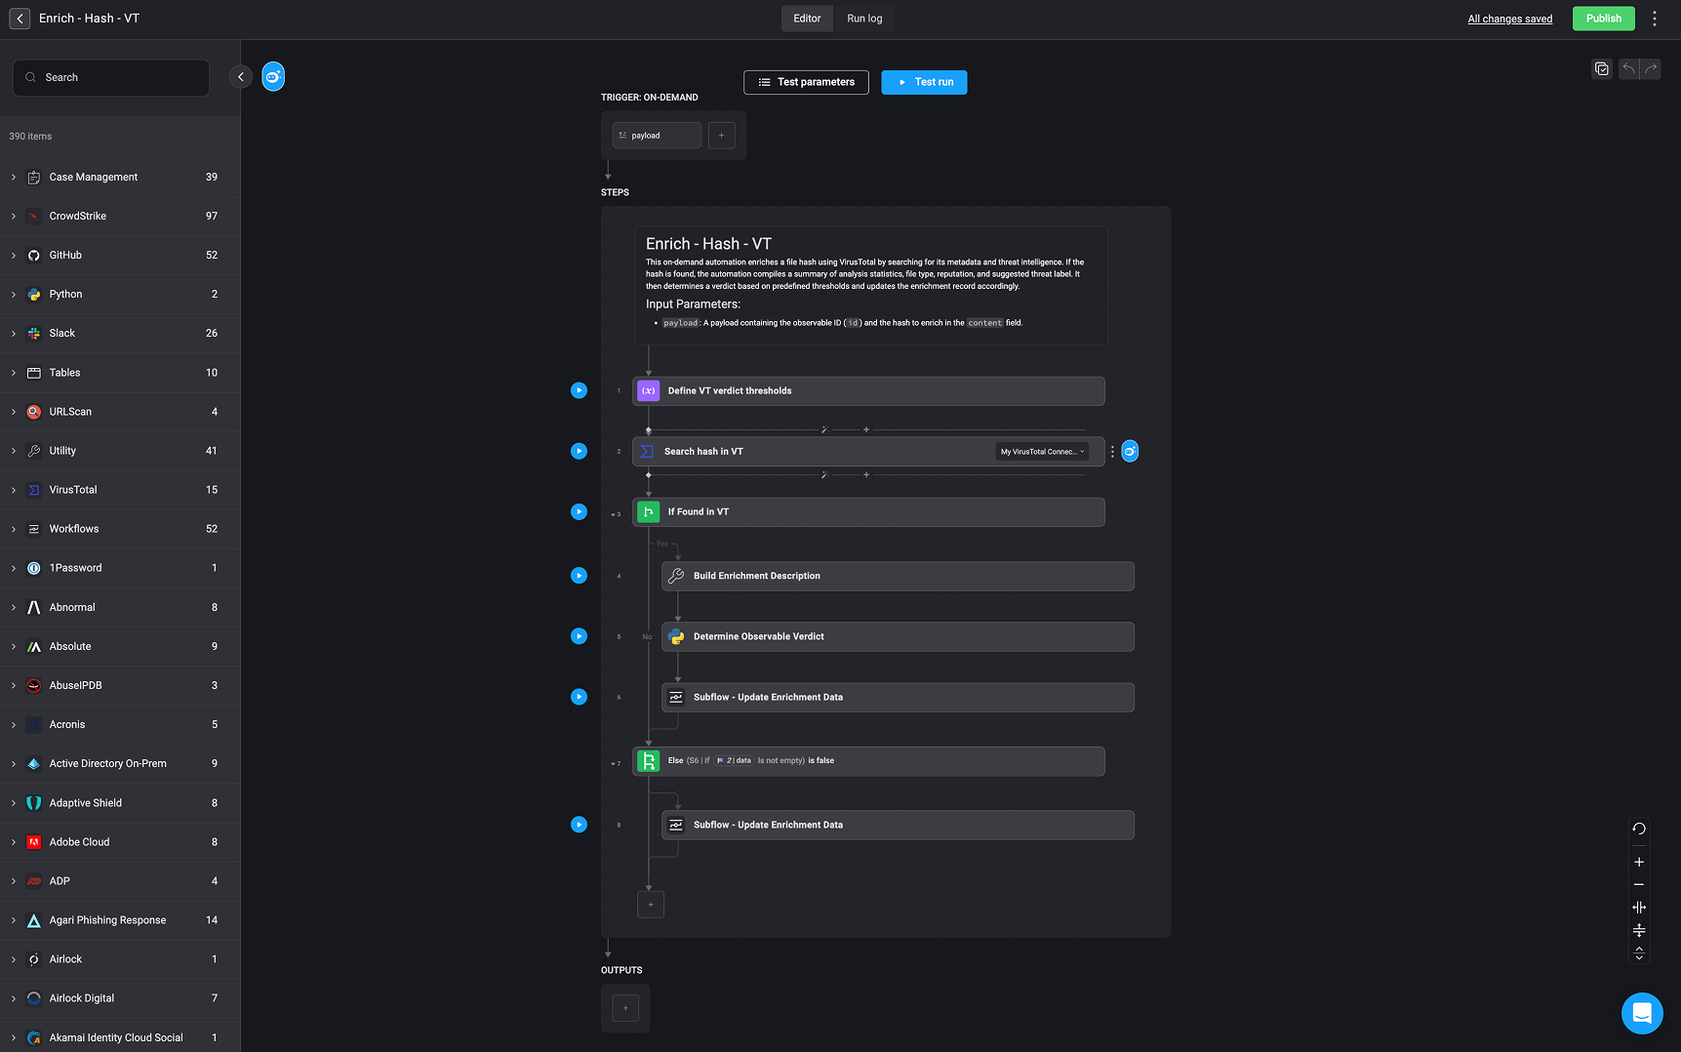Select Agari Phishing Response integration
Viewport: 1681px width, 1052px height.
(120, 920)
